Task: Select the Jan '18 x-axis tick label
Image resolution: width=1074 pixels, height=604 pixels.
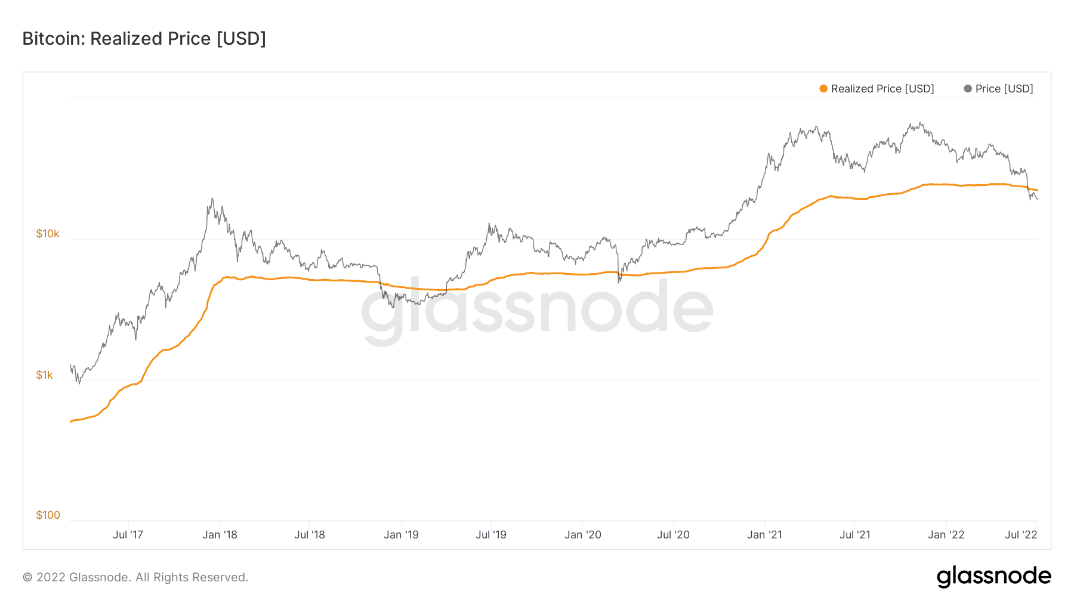Action: [220, 535]
